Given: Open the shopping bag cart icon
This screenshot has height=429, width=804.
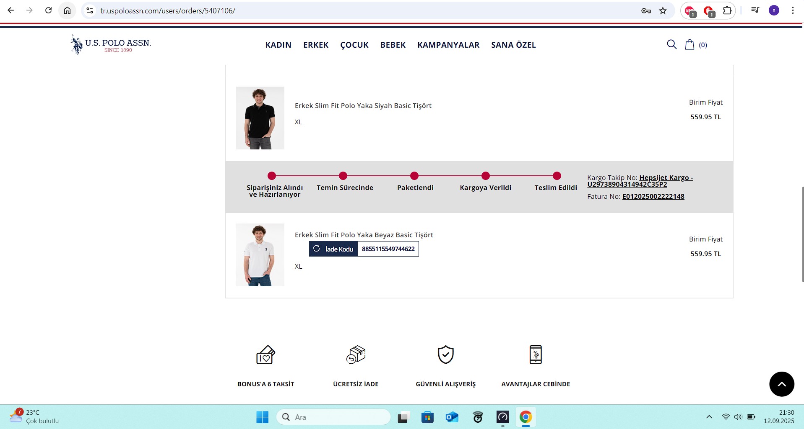Looking at the screenshot, I should pos(690,44).
